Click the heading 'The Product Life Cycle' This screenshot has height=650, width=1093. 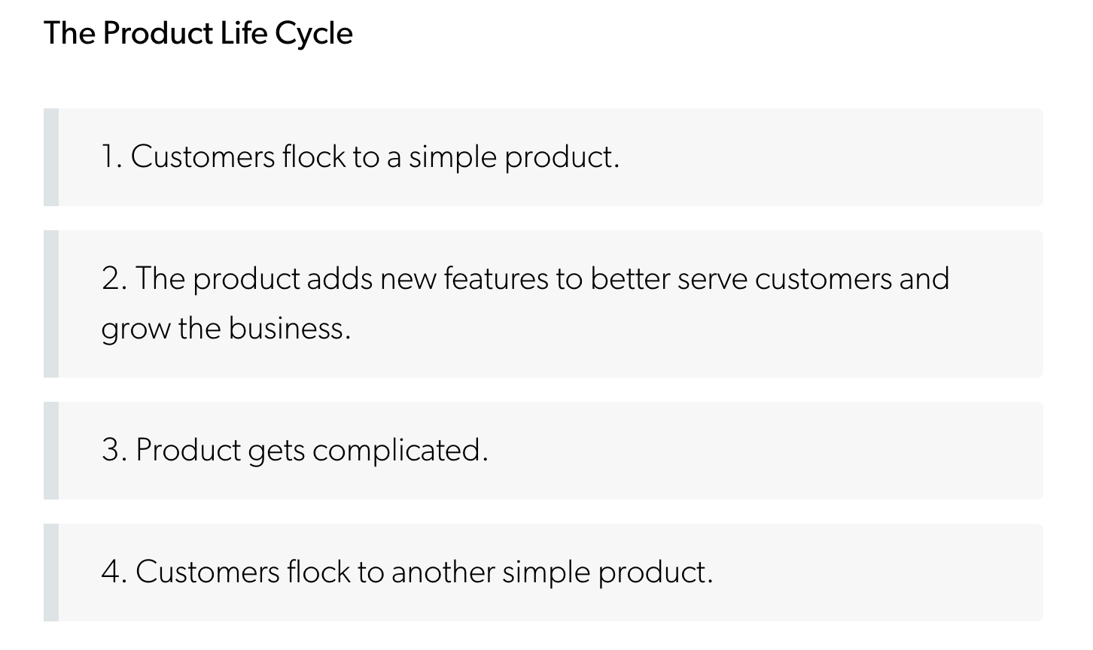click(x=198, y=33)
